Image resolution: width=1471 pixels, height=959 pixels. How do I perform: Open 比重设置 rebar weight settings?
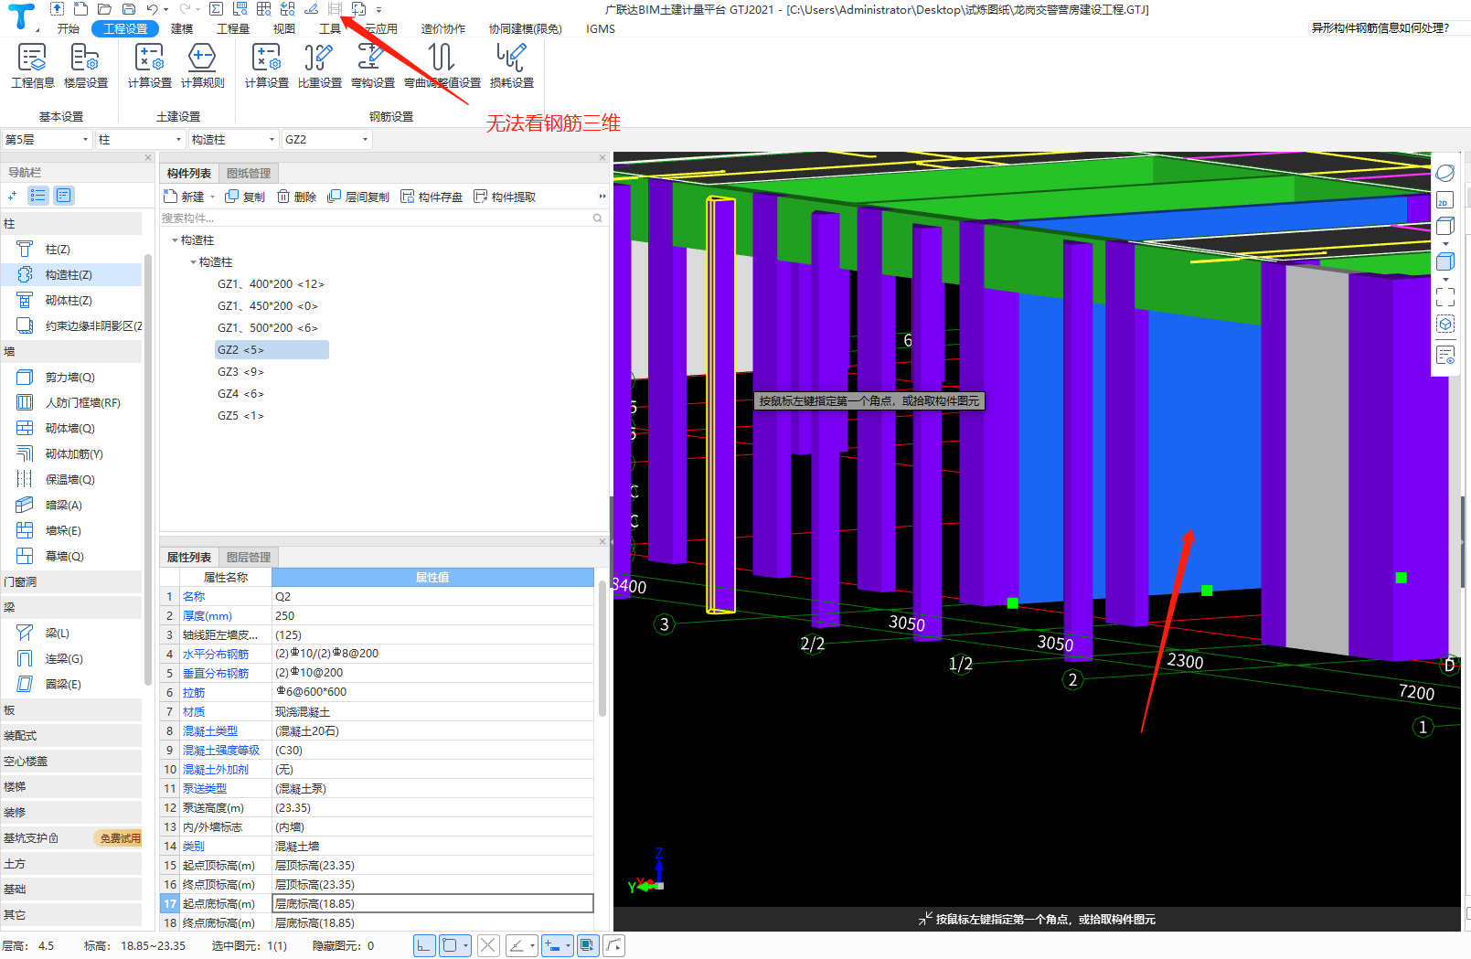(x=319, y=66)
